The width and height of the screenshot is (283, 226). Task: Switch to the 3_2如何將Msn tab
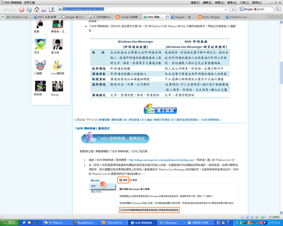click(x=101, y=17)
